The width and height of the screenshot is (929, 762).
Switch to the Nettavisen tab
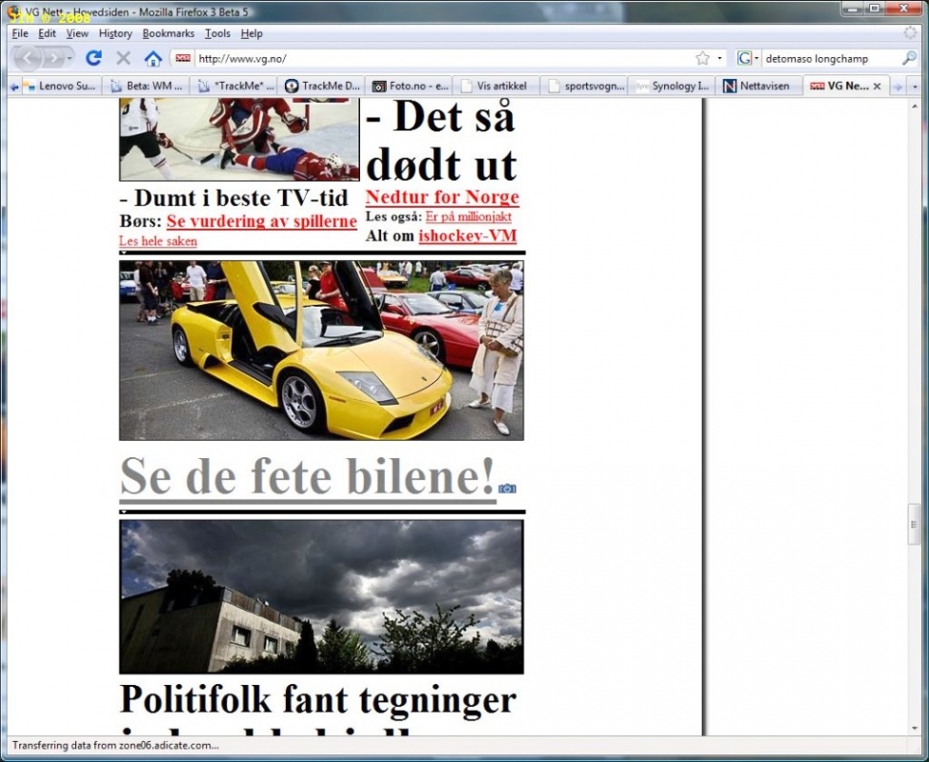[756, 86]
